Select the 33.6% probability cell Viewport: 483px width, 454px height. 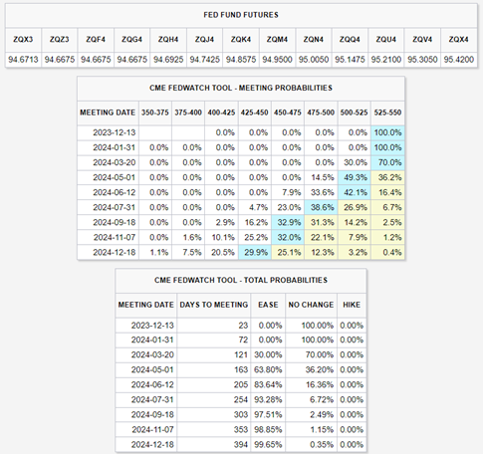pyautogui.click(x=321, y=192)
